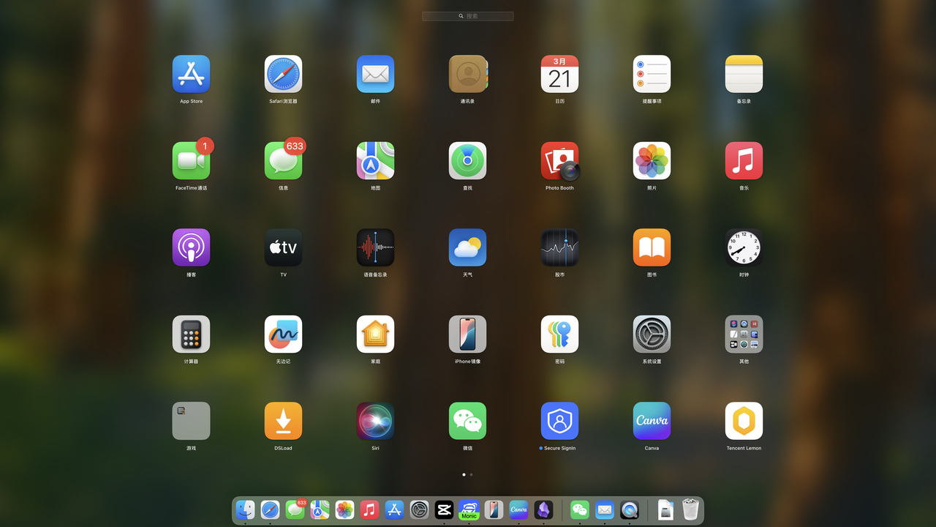Open the 天气 Weather app
The height and width of the screenshot is (527, 936).
467,247
